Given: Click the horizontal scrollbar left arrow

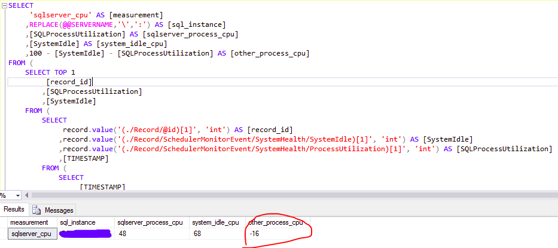Looking at the screenshot, I should point(26,195).
